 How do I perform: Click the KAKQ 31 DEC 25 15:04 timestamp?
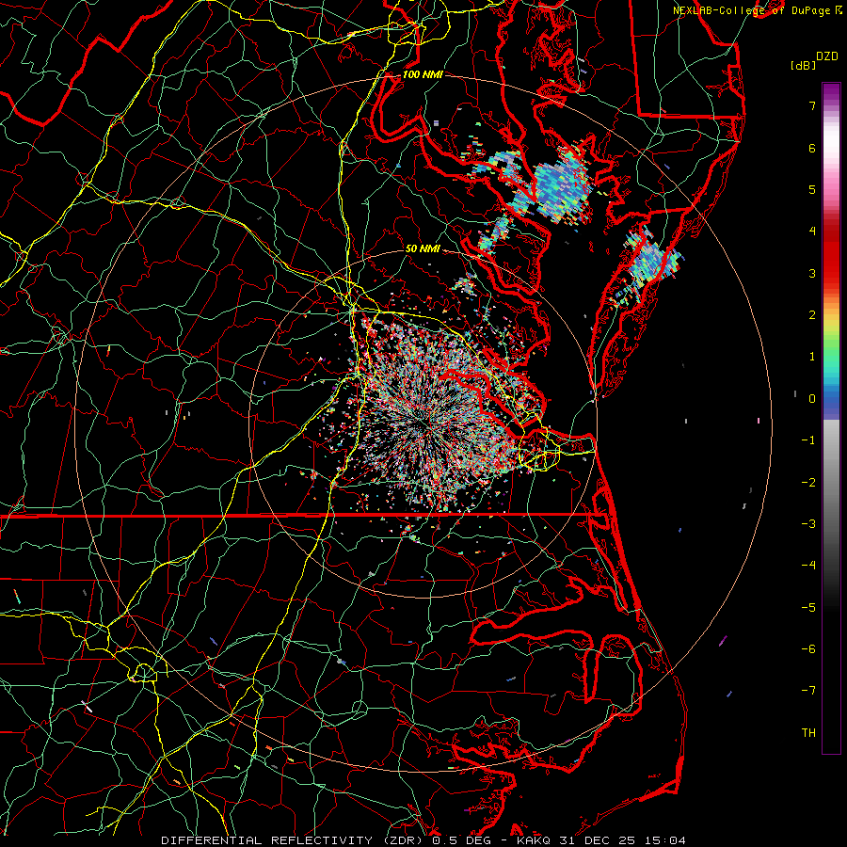click(601, 840)
